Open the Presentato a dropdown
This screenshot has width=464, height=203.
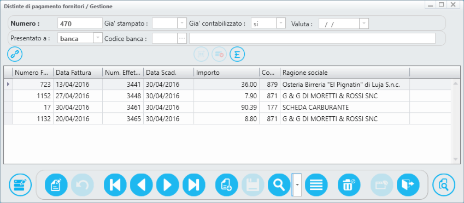(98, 38)
